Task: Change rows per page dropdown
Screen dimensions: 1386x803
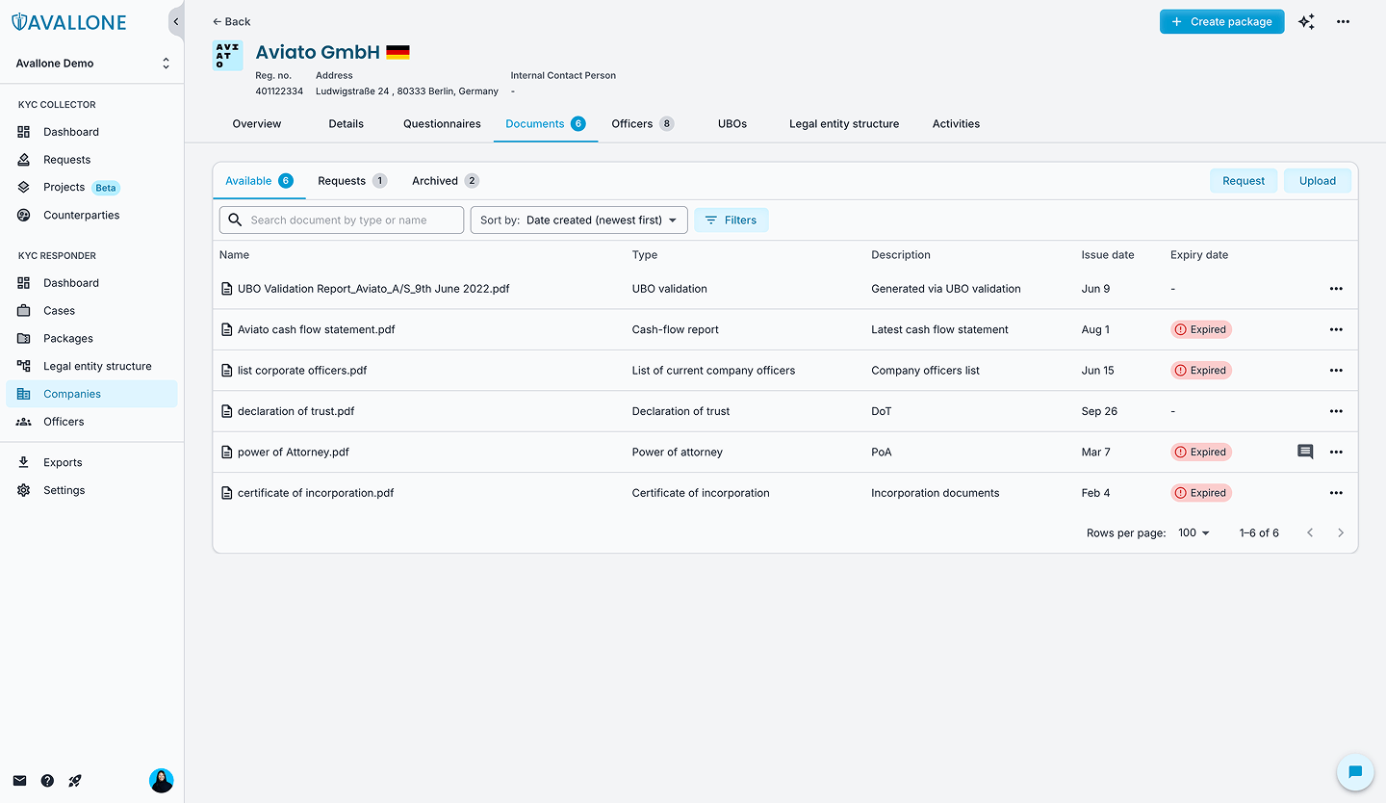Action: pyautogui.click(x=1193, y=532)
